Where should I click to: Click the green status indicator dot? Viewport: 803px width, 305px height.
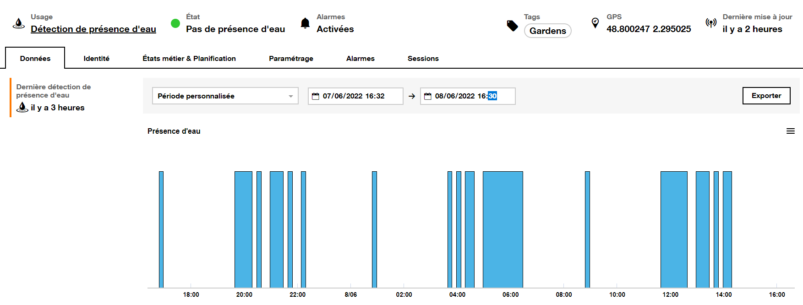click(x=175, y=23)
